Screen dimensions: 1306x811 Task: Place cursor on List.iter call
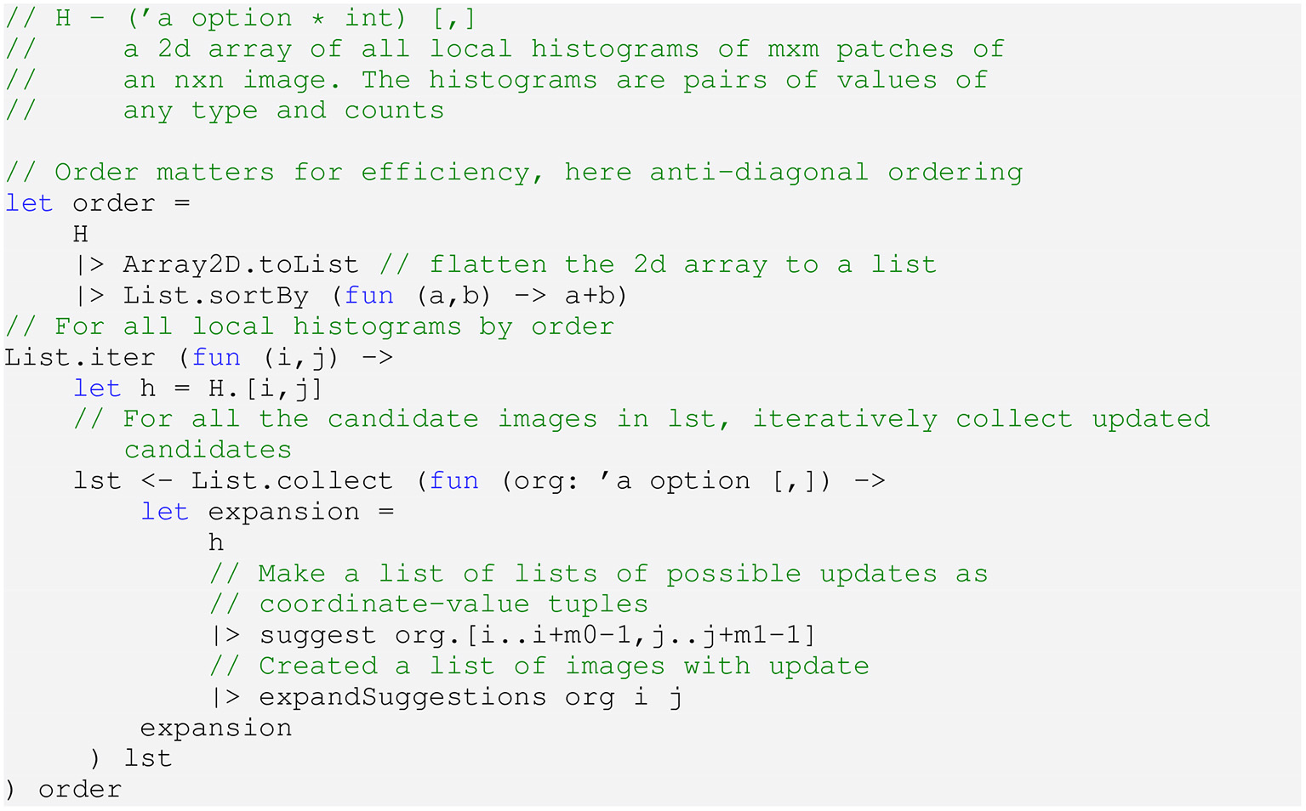coord(80,357)
